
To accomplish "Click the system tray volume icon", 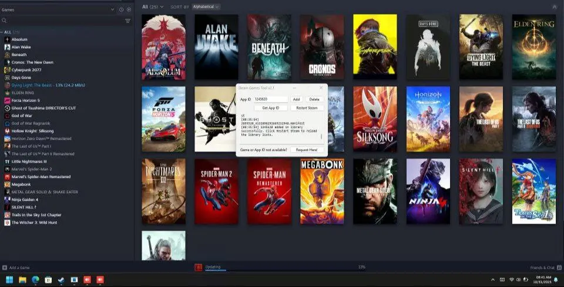I will point(519,279).
